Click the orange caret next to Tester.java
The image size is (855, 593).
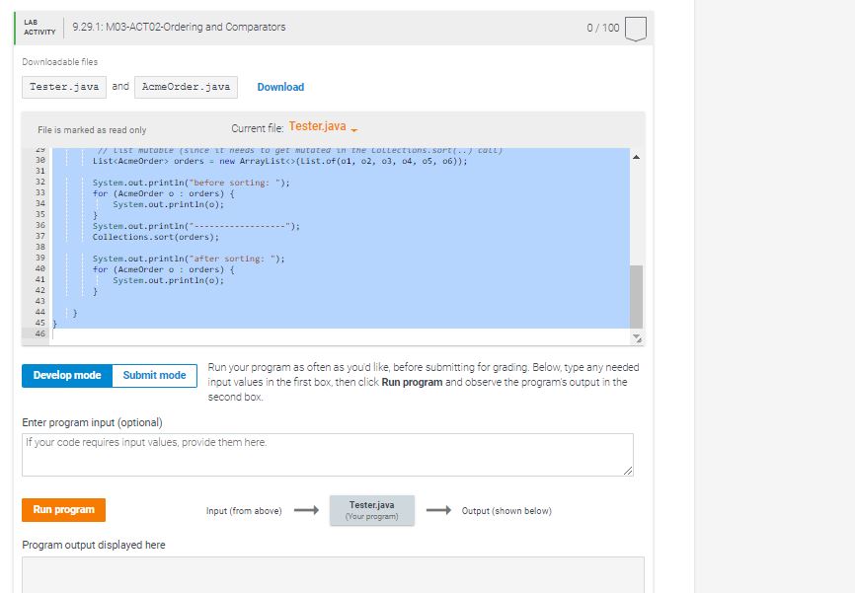[355, 128]
